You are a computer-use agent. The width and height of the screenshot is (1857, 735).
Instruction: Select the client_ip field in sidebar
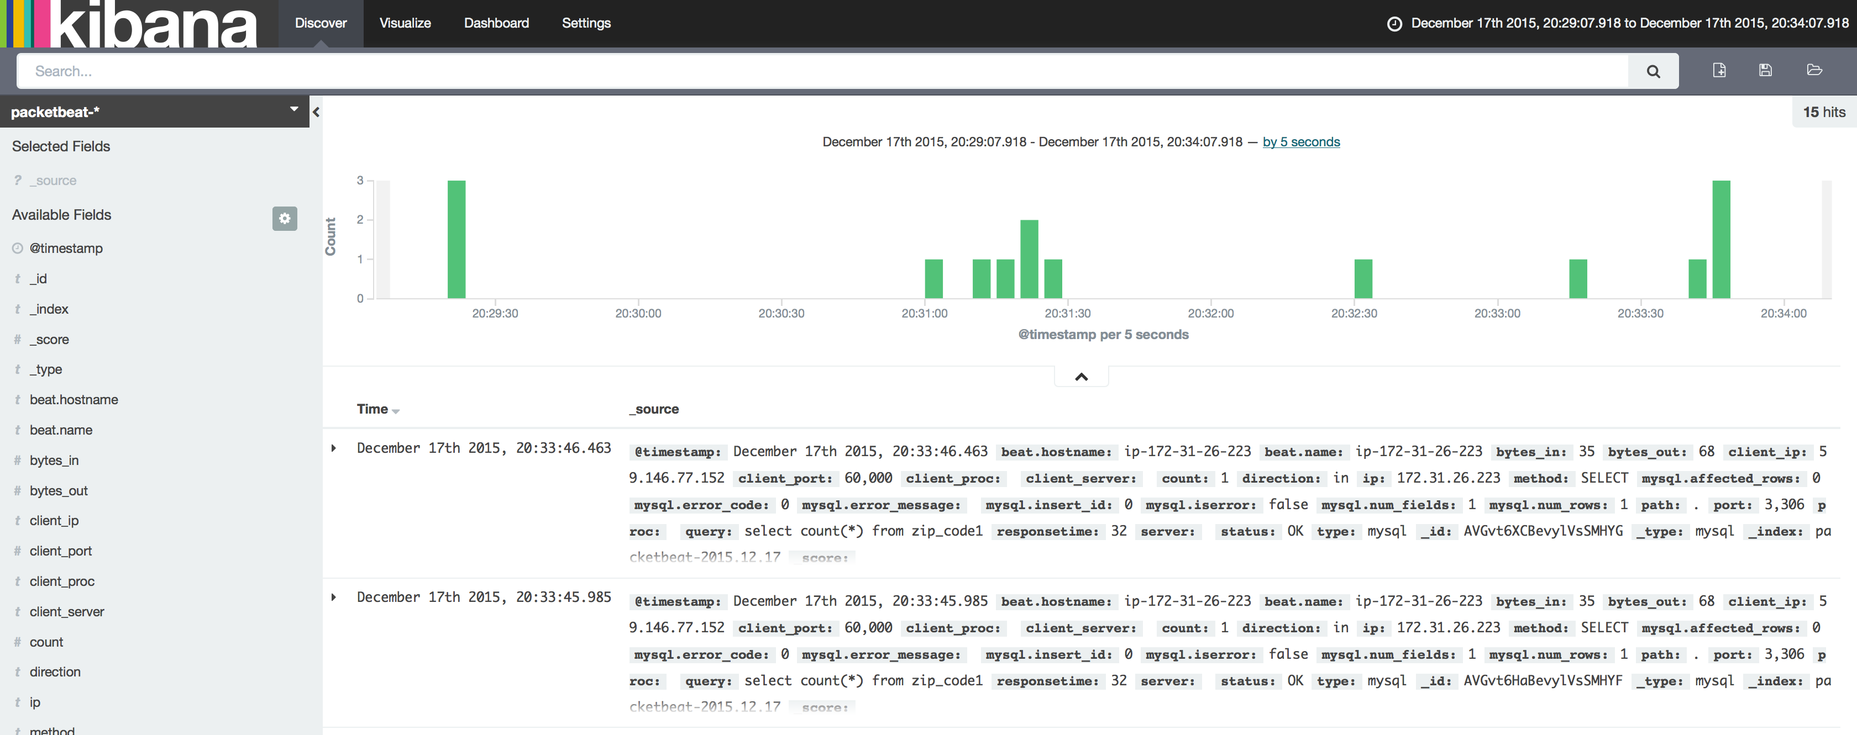[54, 520]
